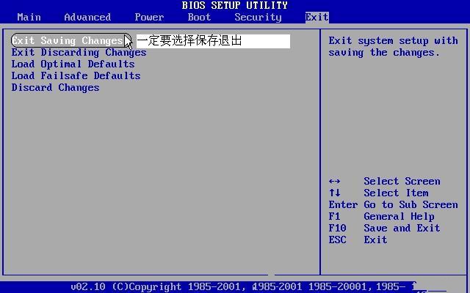The height and width of the screenshot is (293, 470).
Task: Open the Main tab
Action: tap(29, 17)
